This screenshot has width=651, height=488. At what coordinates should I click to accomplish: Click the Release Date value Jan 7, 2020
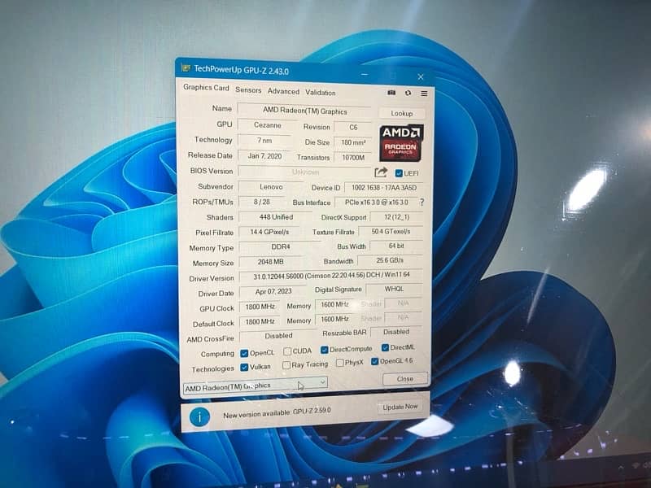[264, 156]
